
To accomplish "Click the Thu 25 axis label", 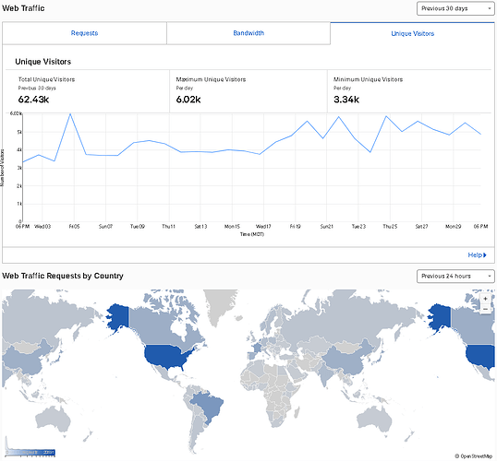I will [390, 227].
